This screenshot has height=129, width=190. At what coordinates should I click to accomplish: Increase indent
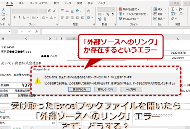pyautogui.click(x=82, y=18)
